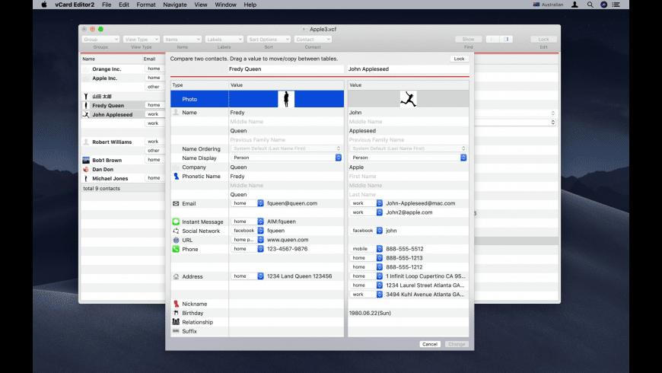The width and height of the screenshot is (662, 373).
Task: Click the www.queen.com URL value
Action: [x=288, y=240]
